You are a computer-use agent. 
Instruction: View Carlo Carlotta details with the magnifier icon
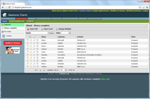[34, 52]
